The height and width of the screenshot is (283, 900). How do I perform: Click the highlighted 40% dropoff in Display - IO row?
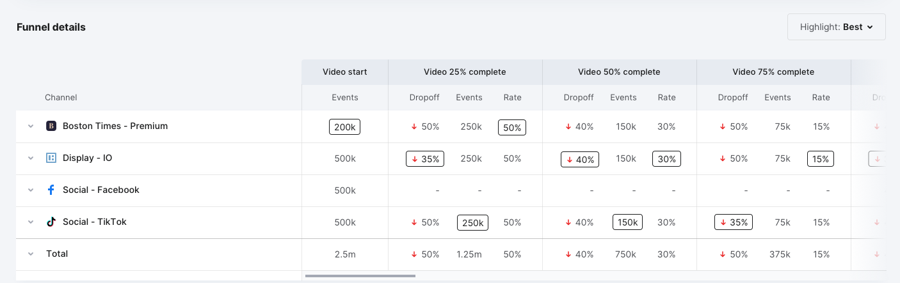click(580, 159)
